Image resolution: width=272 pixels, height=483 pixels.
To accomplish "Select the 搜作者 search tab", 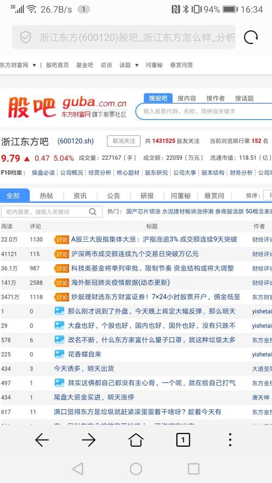I will tap(215, 98).
